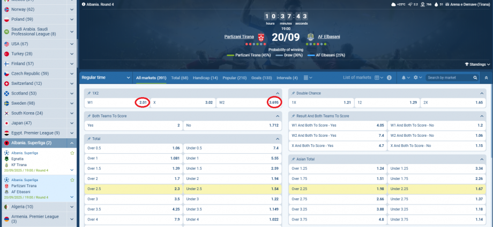Image resolution: width=493 pixels, height=227 pixels.
Task: Pin the Both Teams To Score market
Action: (x=89, y=116)
